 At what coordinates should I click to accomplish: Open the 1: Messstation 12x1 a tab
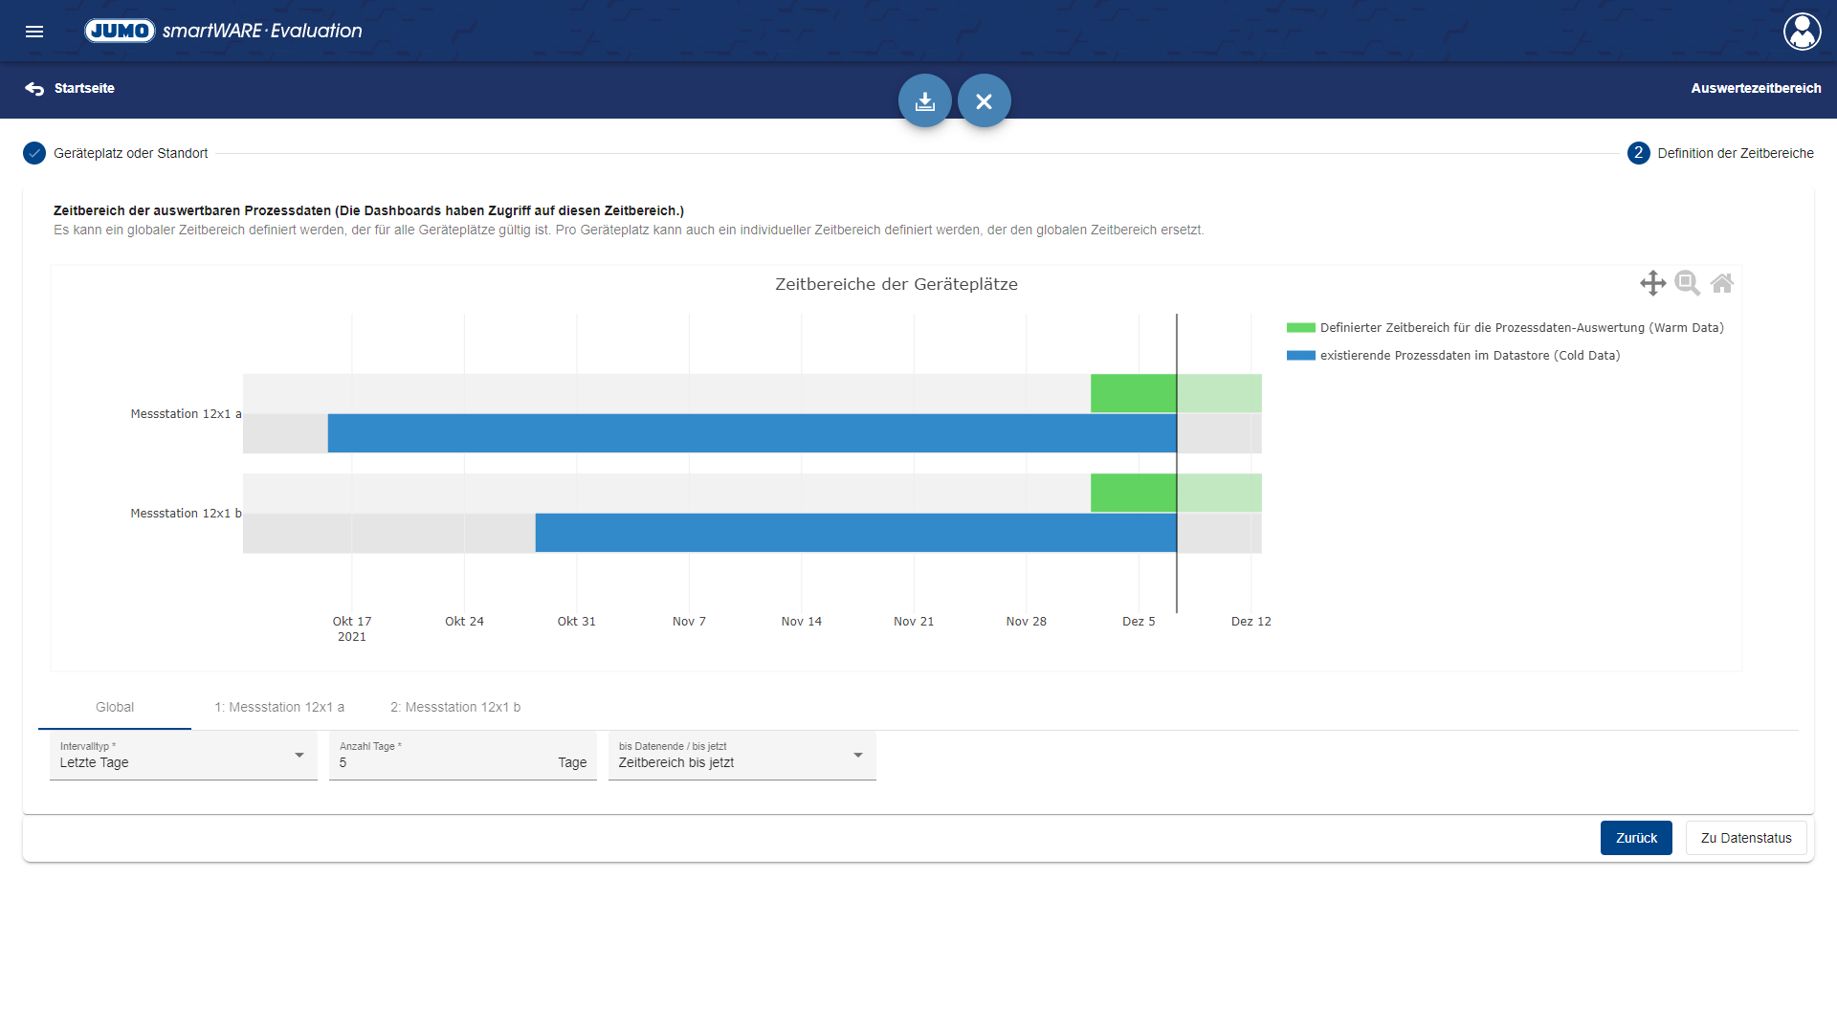click(279, 708)
